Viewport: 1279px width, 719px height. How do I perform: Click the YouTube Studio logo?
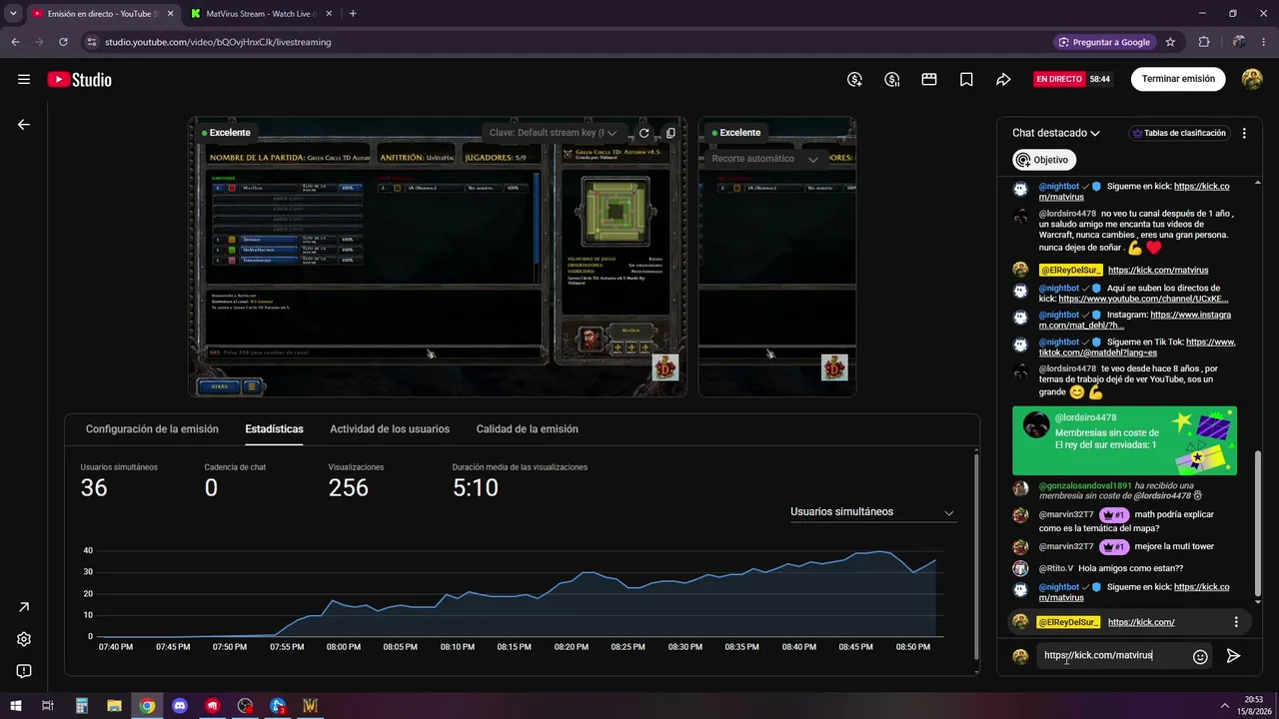(80, 80)
